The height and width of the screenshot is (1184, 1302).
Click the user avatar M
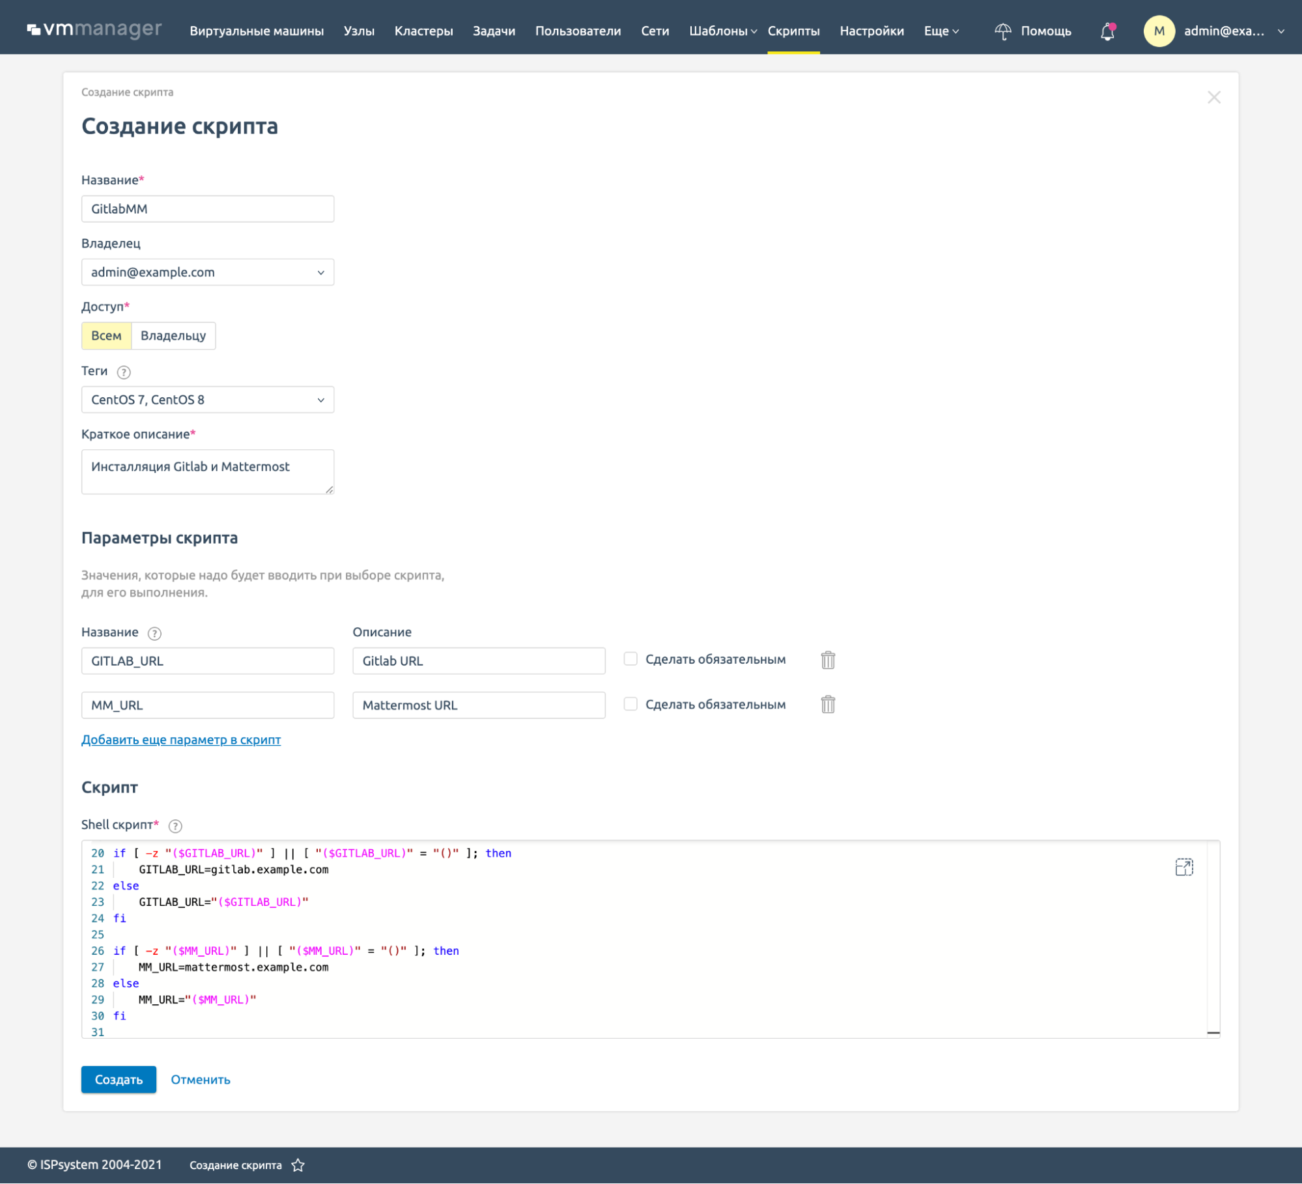1159,31
